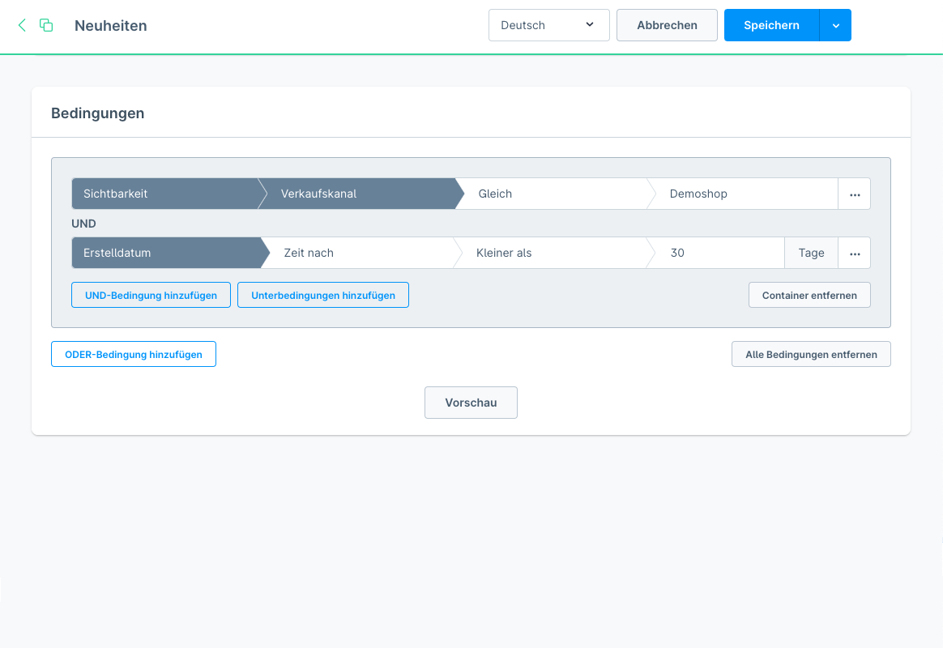Open the Gleich operator selector
The height and width of the screenshot is (648, 943).
point(551,194)
